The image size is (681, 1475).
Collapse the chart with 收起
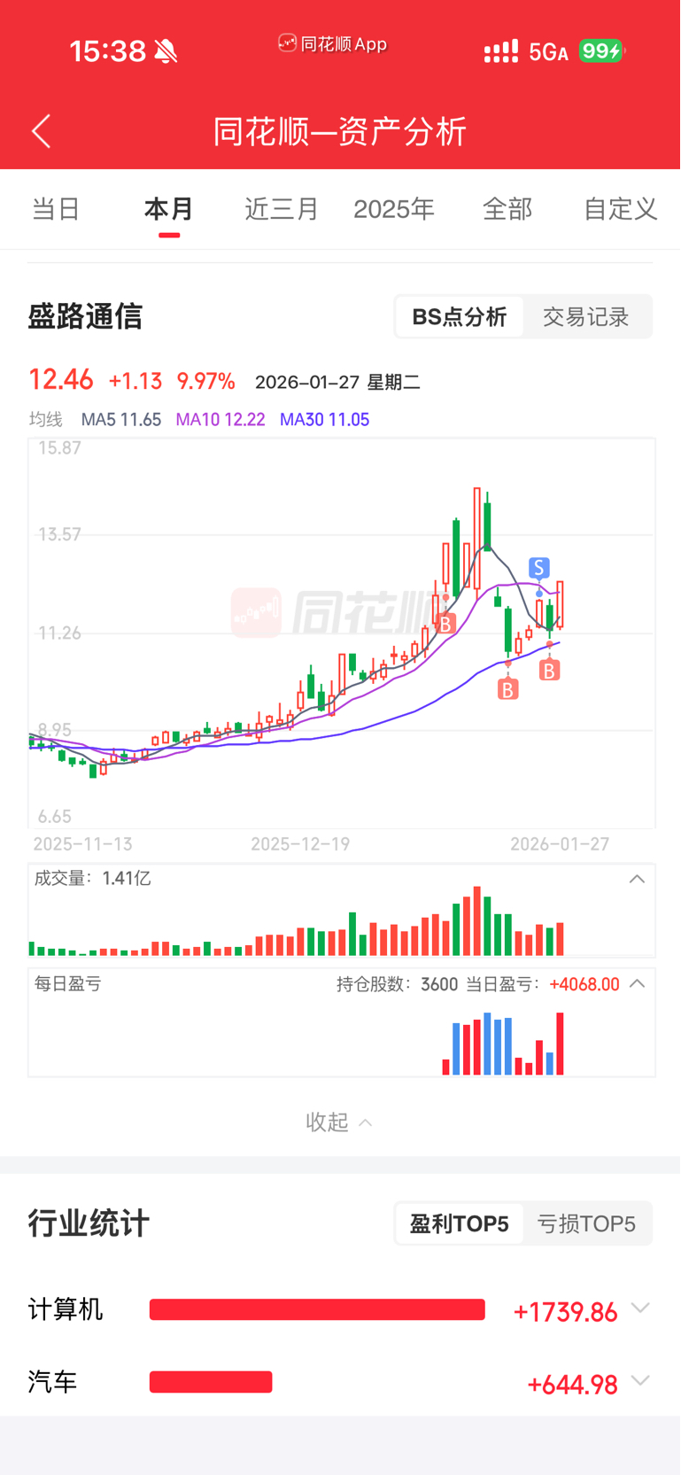click(x=338, y=1122)
